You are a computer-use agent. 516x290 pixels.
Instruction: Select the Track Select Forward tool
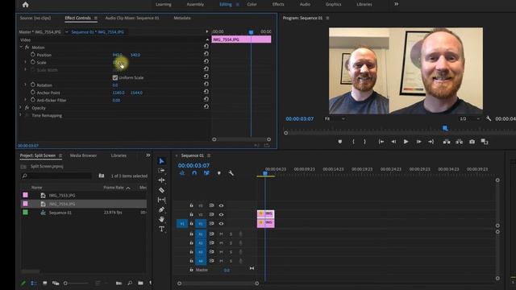tap(161, 171)
